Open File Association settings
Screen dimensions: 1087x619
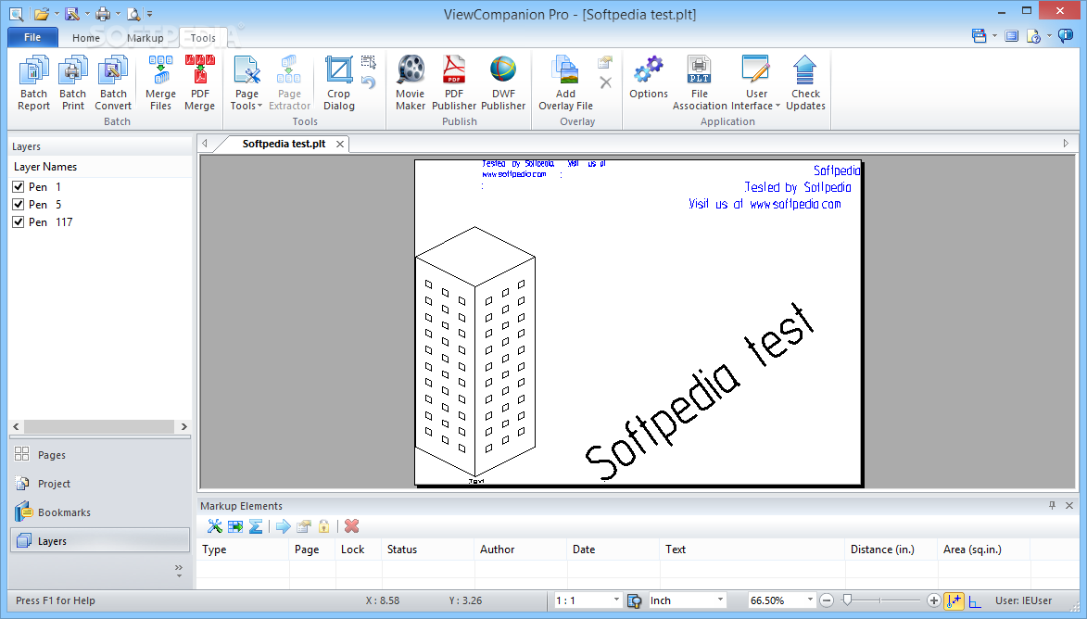tap(700, 82)
